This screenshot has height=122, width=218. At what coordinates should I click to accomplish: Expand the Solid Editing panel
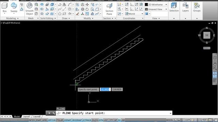tap(48, 18)
